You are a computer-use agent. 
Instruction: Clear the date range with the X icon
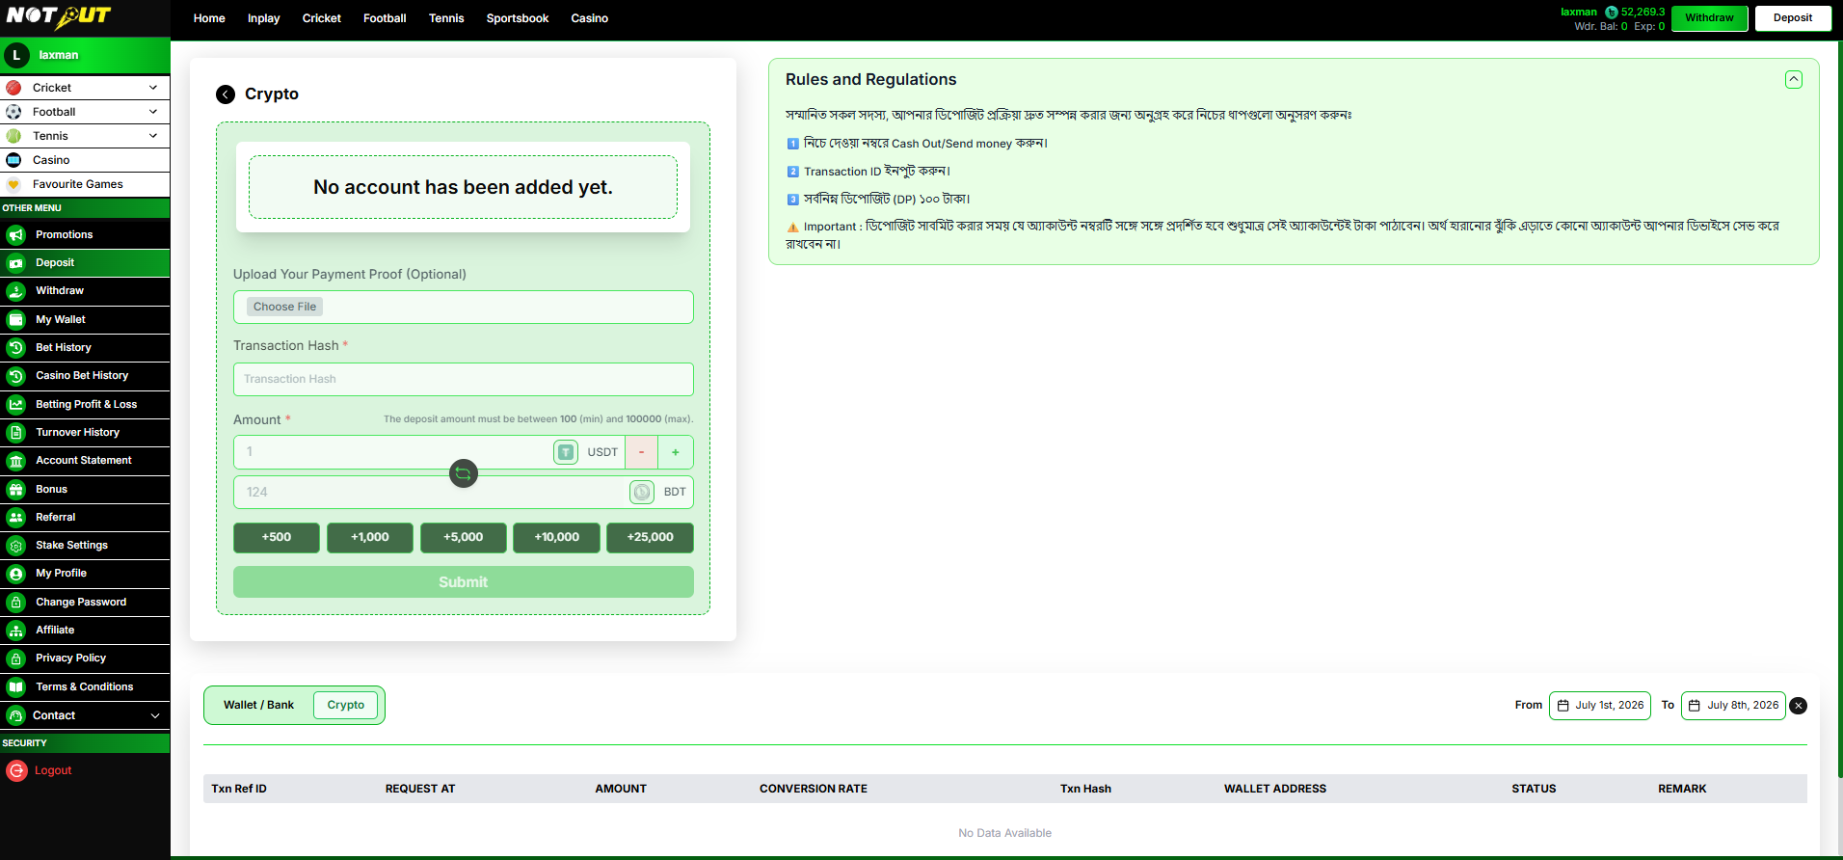coord(1799,706)
